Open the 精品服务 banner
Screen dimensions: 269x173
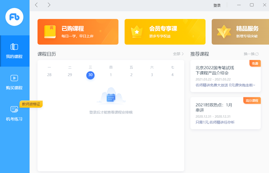point(240,32)
